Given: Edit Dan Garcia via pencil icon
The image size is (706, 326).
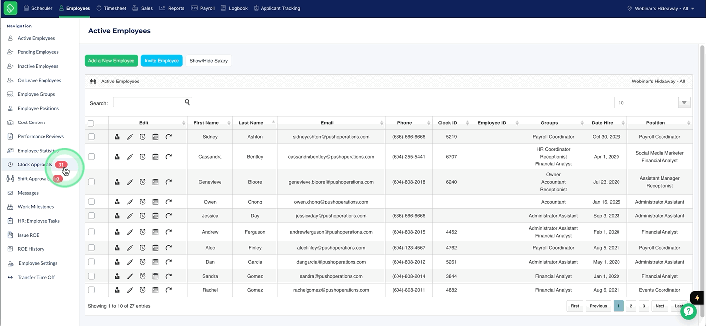Looking at the screenshot, I should (x=130, y=262).
